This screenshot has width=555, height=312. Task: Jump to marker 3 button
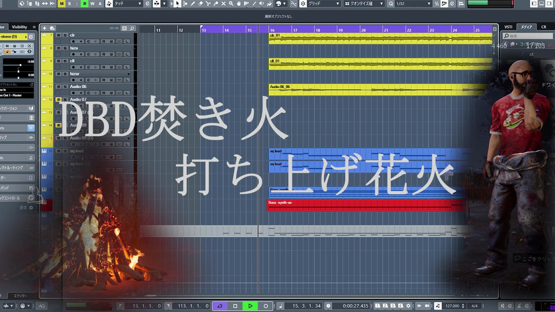coord(393,306)
